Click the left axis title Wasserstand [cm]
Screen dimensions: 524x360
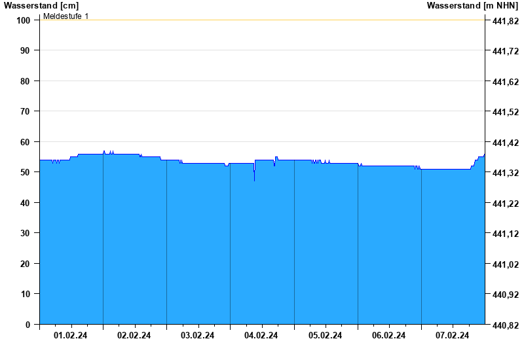(x=41, y=5)
